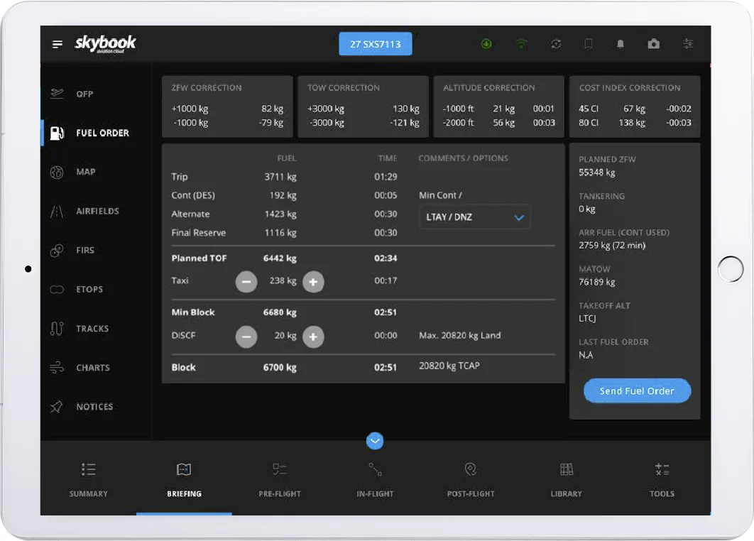Open the settings sliders icon
Viewport: 754px width, 541px height.
[x=687, y=43]
